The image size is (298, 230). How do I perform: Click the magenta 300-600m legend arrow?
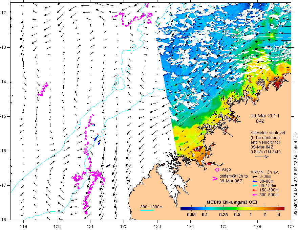click(255, 195)
